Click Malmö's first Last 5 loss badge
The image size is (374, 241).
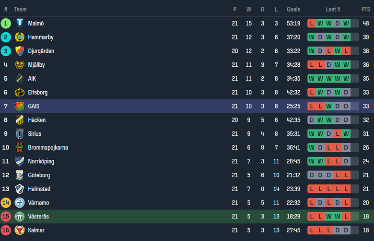point(312,24)
